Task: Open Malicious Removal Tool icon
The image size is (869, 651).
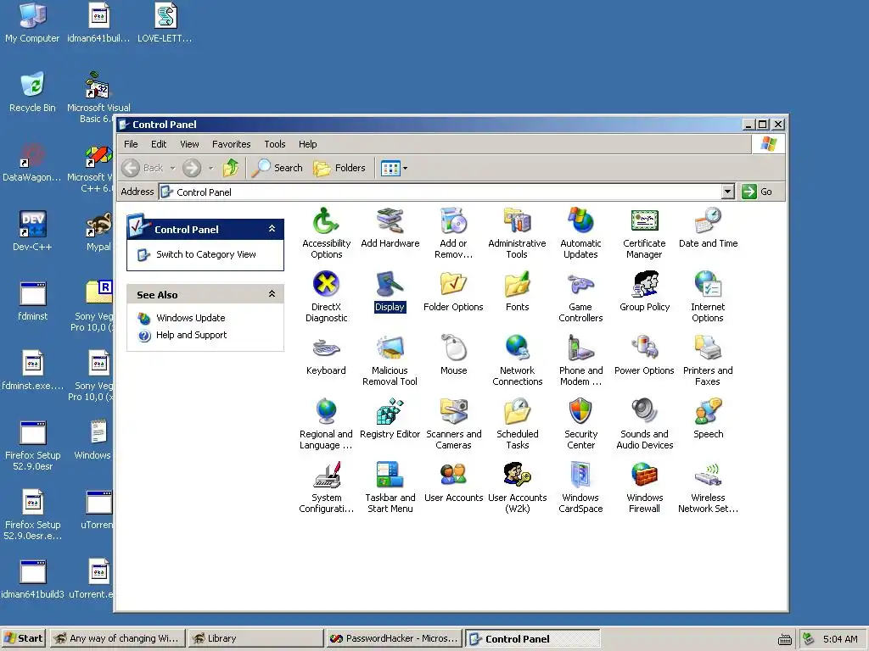Action: coord(390,348)
